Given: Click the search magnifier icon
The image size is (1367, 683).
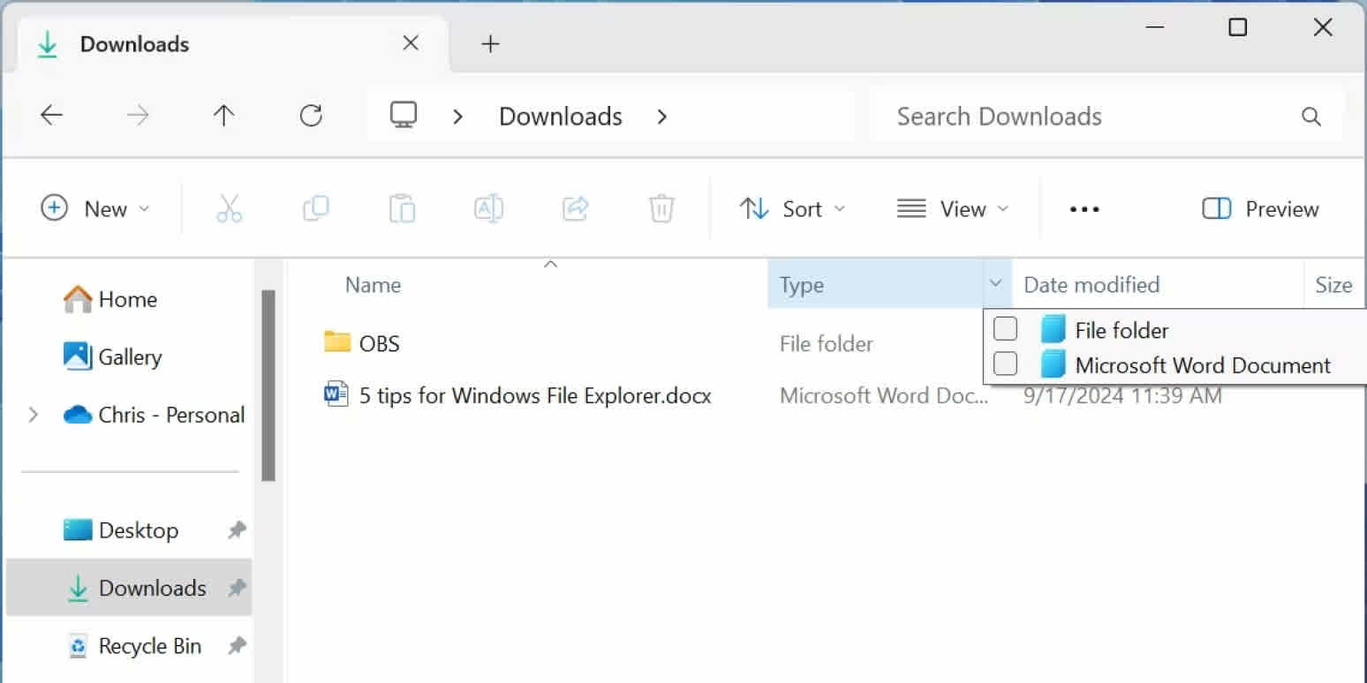Looking at the screenshot, I should click(x=1310, y=116).
